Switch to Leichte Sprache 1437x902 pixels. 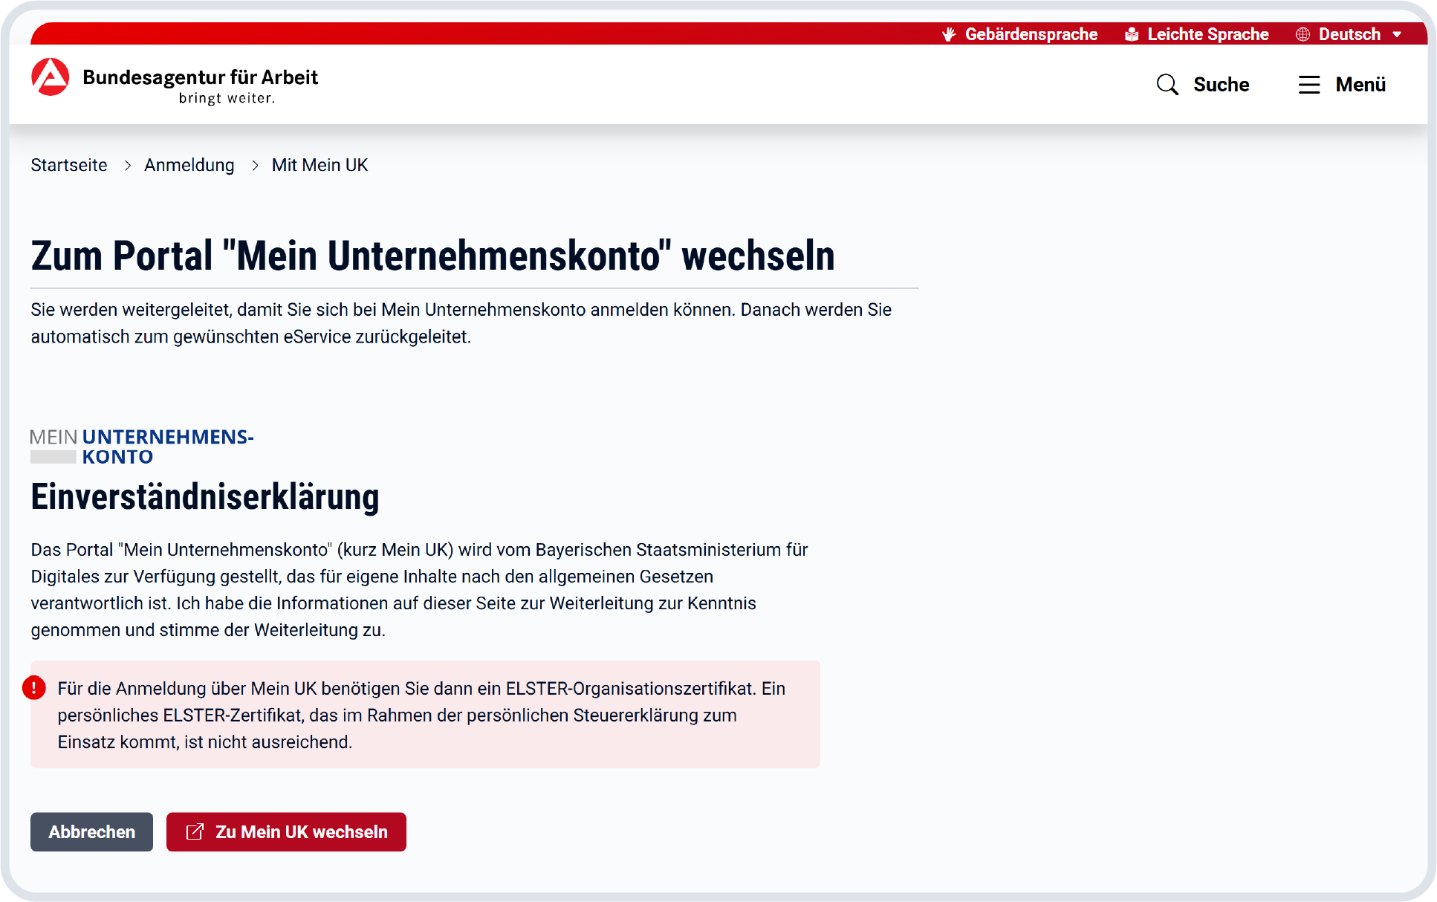tap(1207, 33)
